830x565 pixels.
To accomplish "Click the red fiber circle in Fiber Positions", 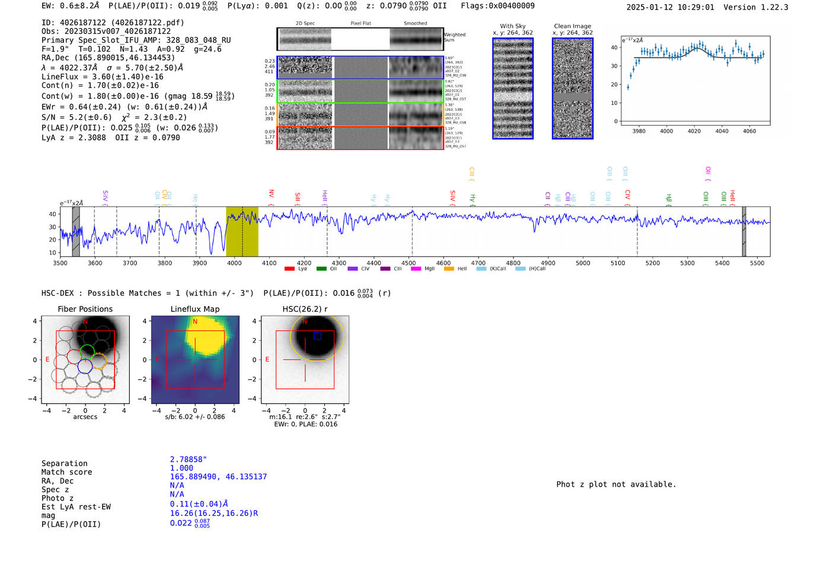I will [74, 357].
